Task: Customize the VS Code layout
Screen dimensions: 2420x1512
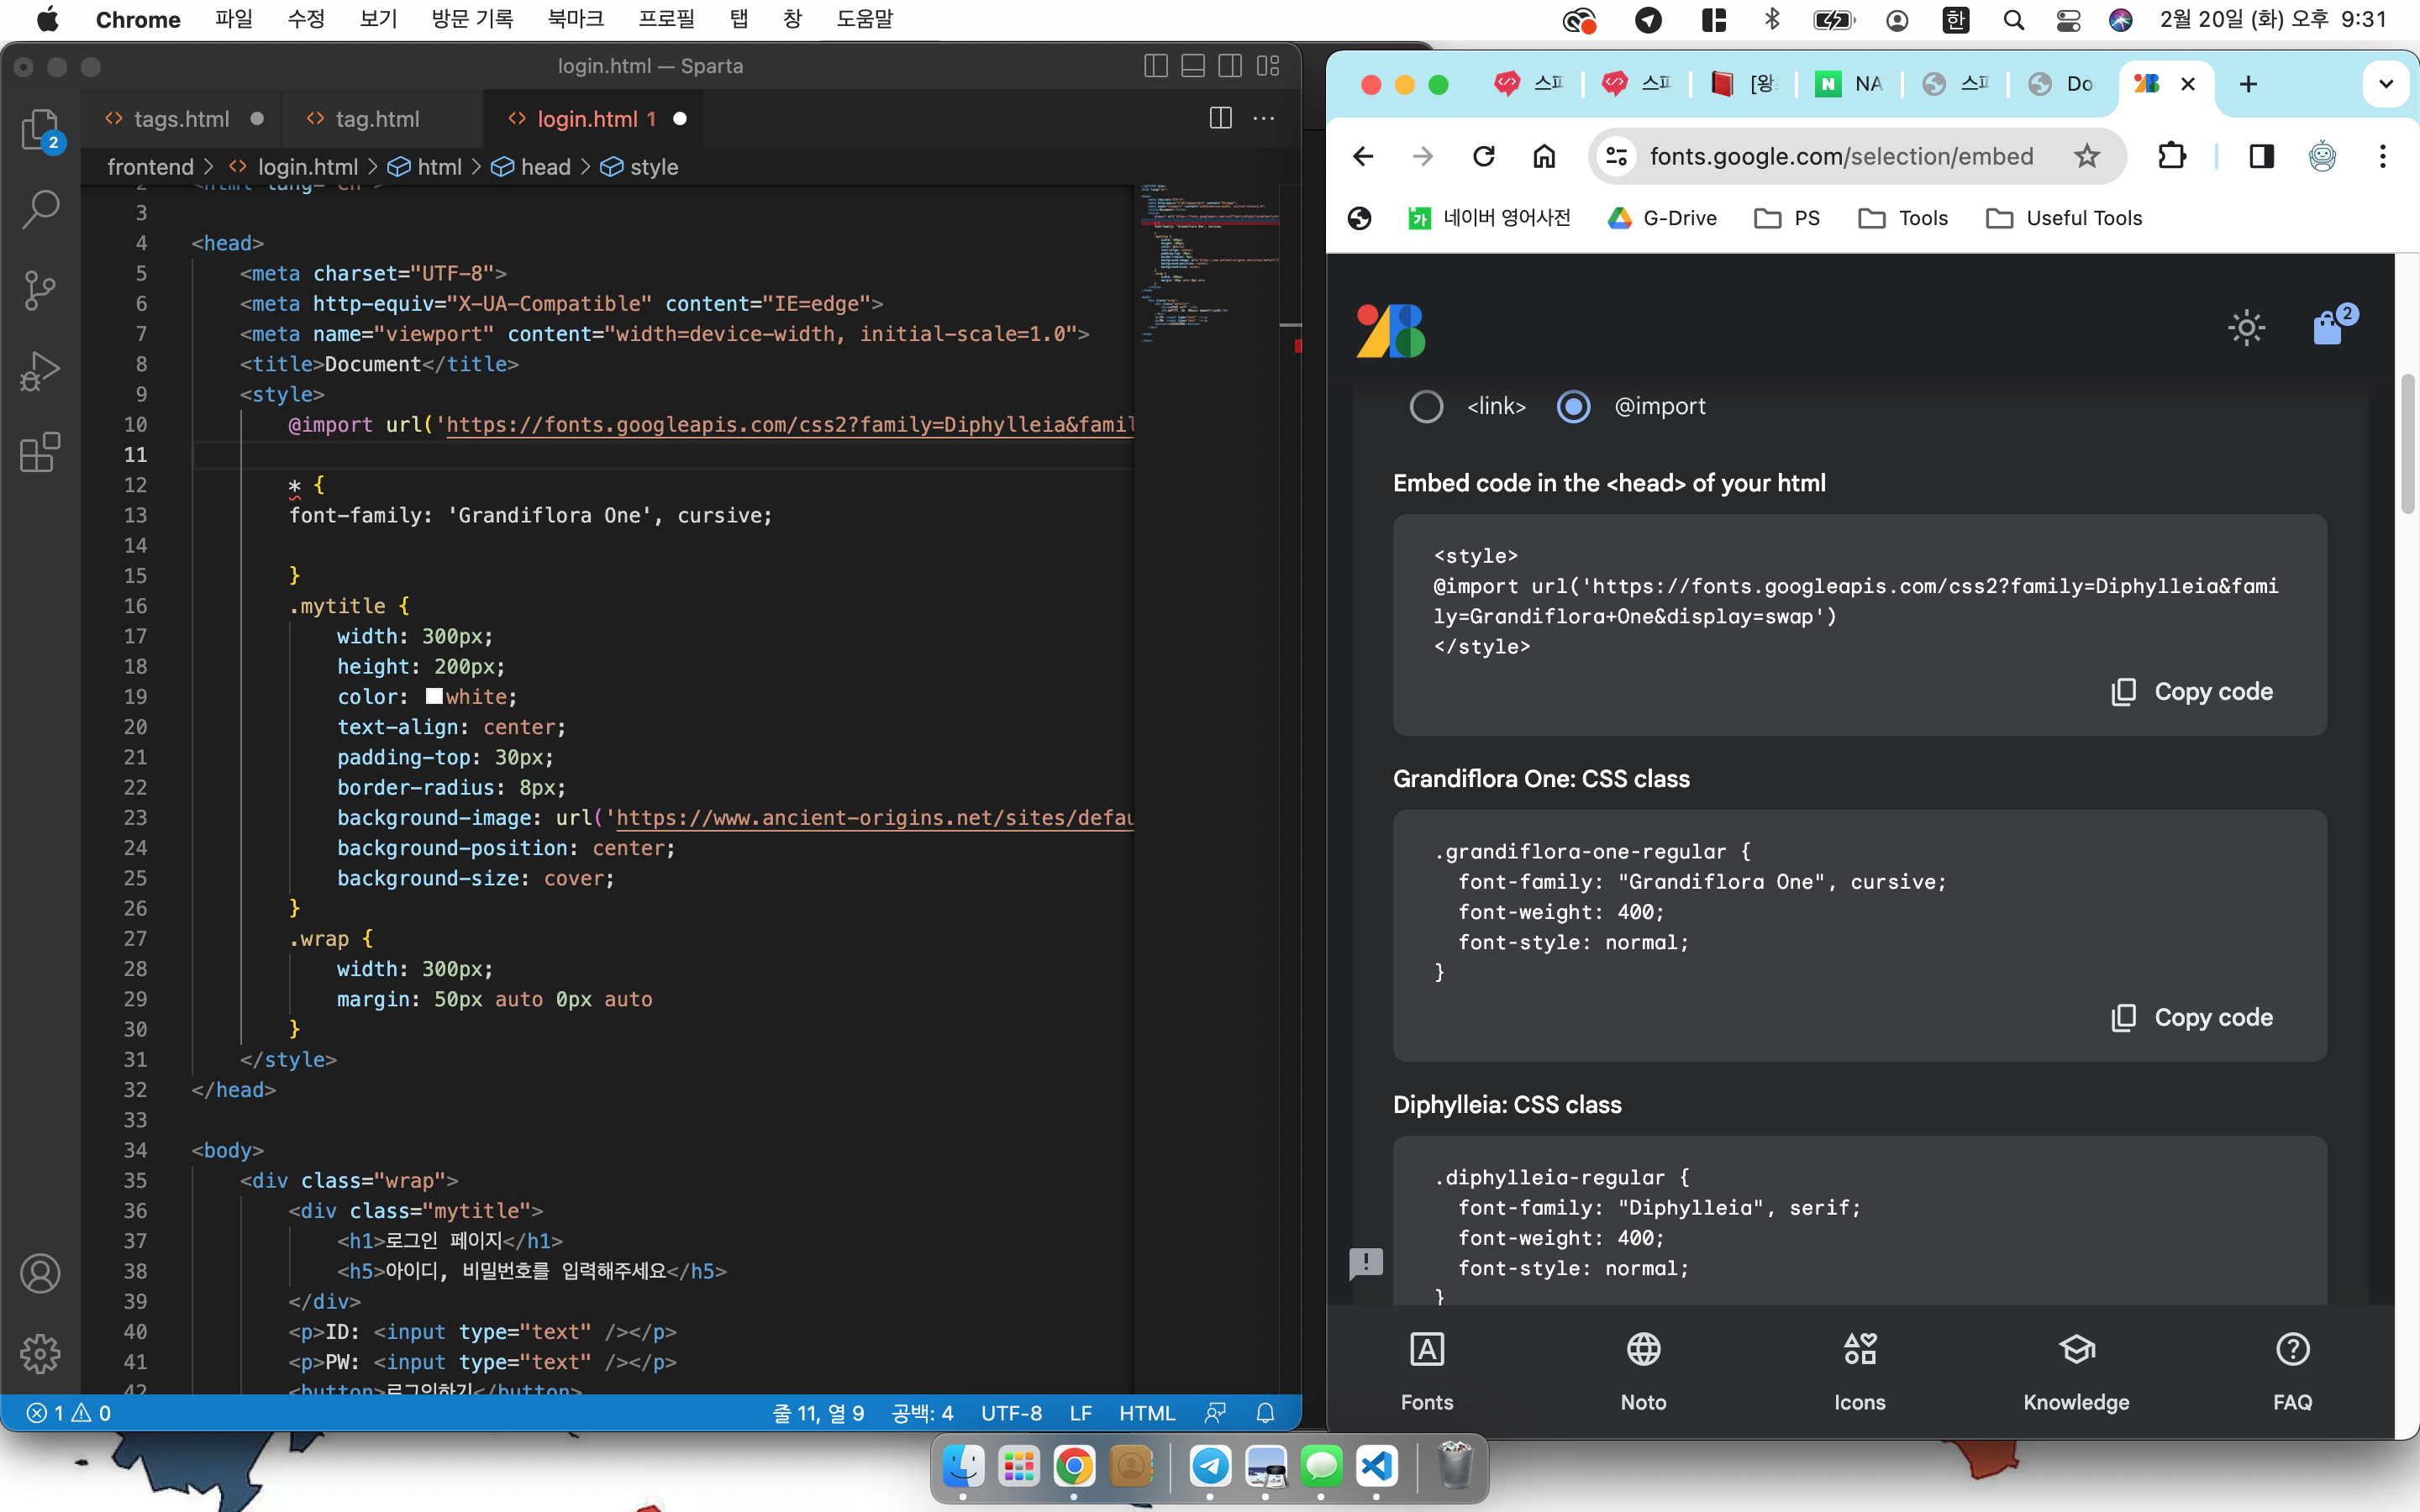Action: tap(1268, 66)
